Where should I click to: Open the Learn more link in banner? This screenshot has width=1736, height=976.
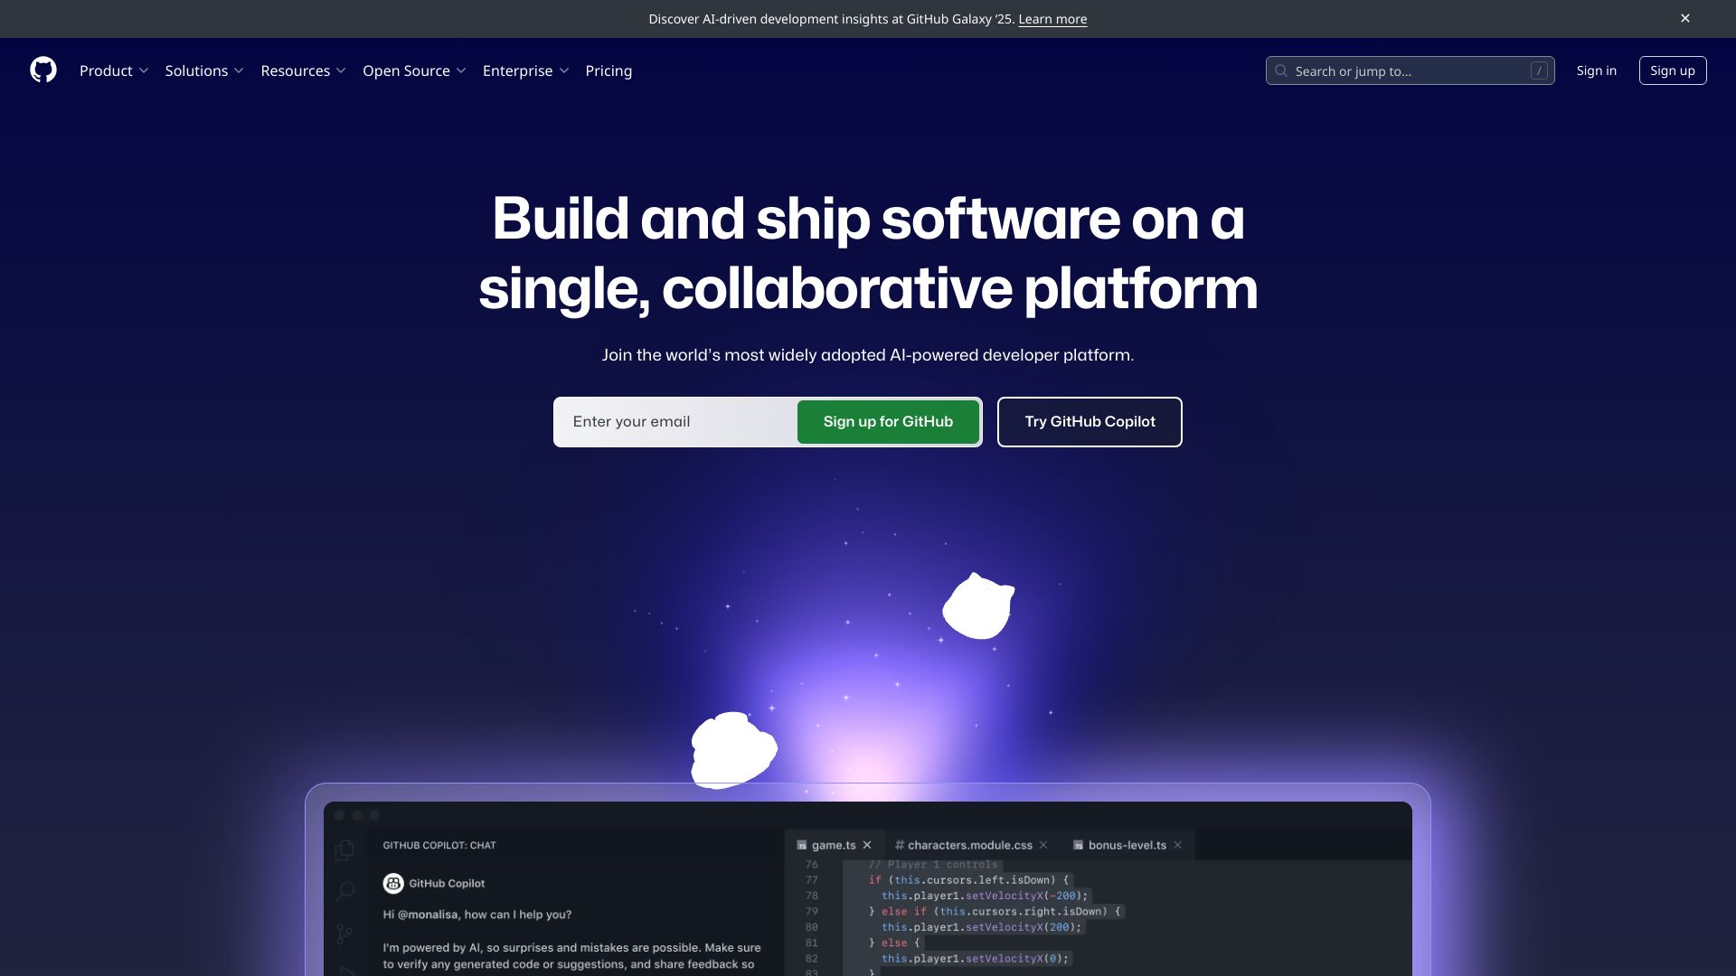pyautogui.click(x=1052, y=19)
